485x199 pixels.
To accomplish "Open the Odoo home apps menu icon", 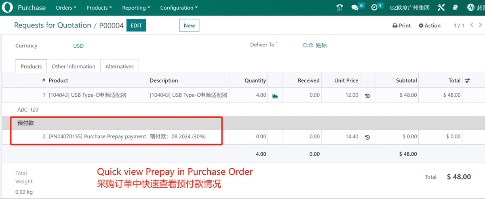I will tap(7, 8).
